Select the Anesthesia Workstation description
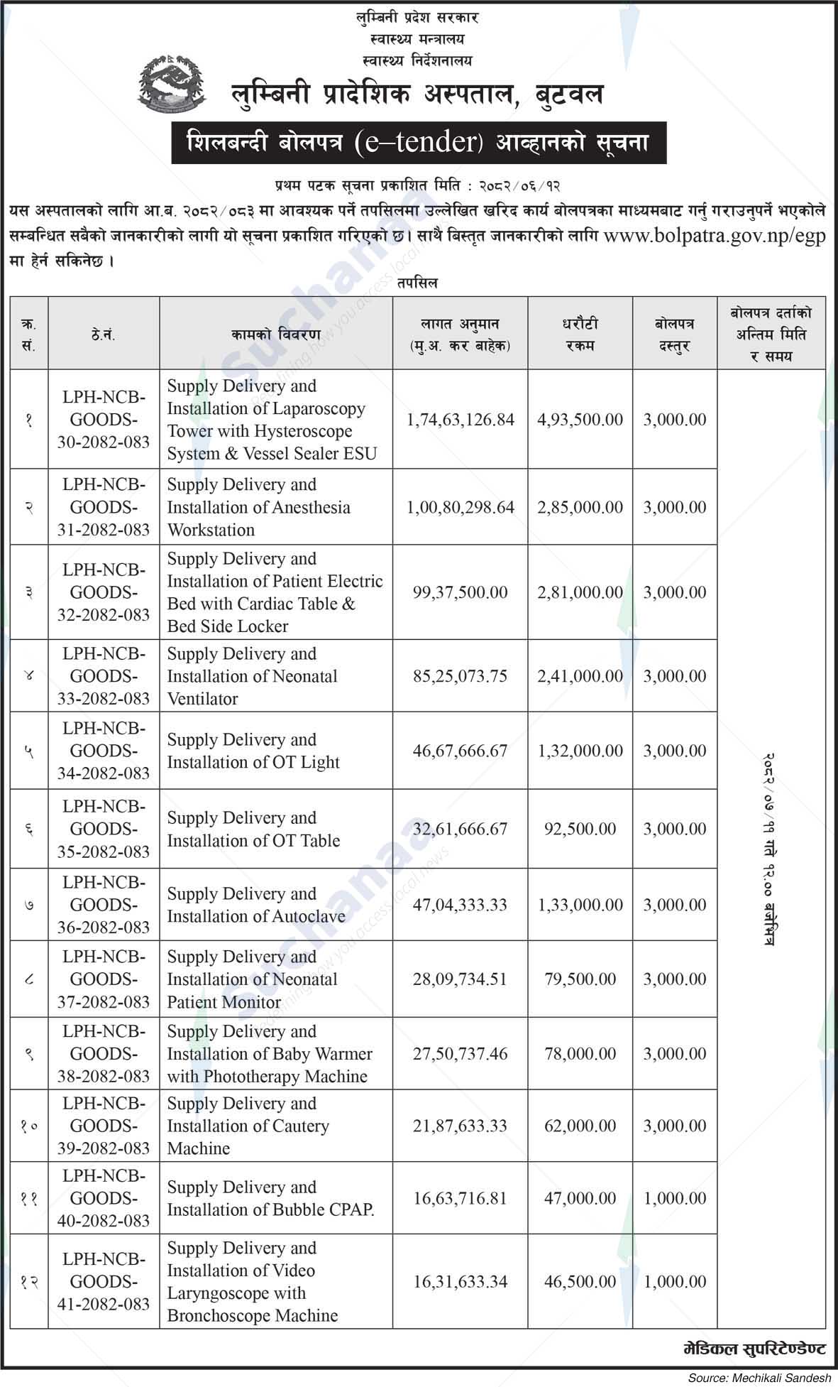838x1387 pixels. point(258,507)
